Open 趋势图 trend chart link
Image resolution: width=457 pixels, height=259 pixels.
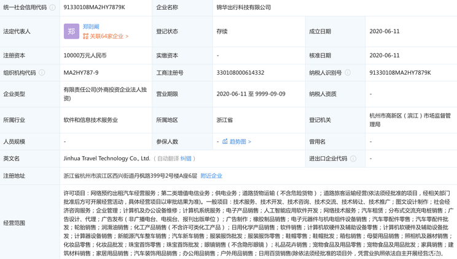click(x=240, y=141)
